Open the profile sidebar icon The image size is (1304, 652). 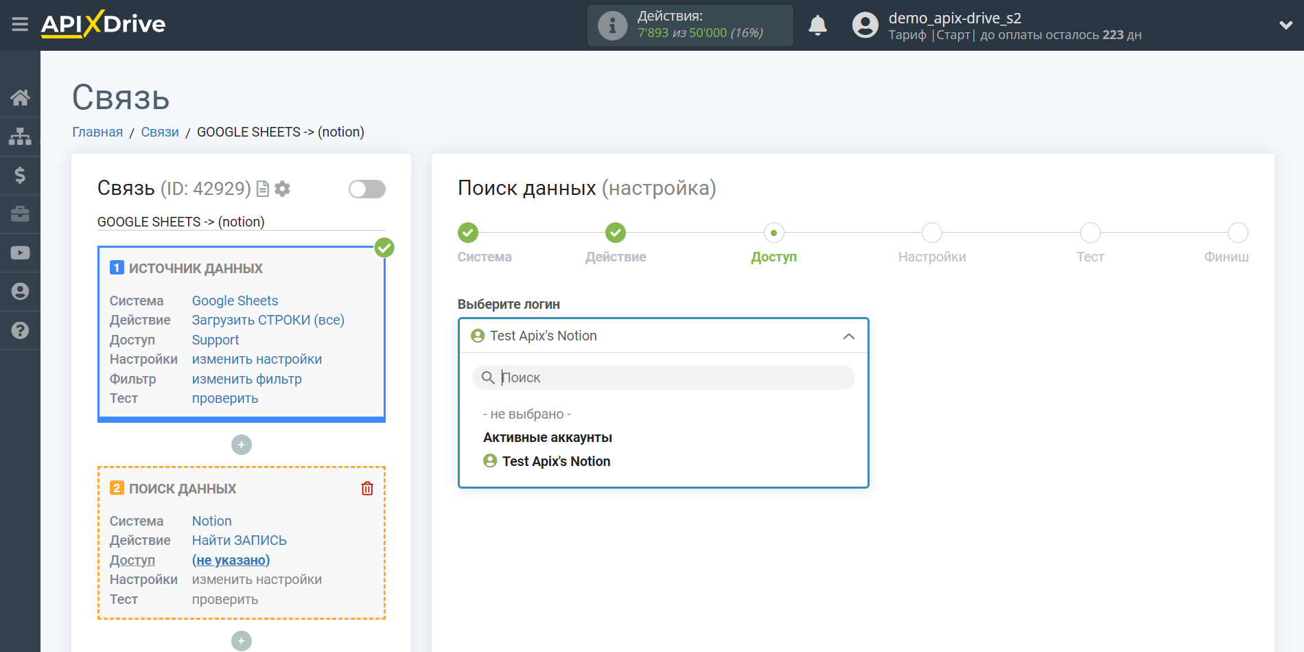click(20, 292)
